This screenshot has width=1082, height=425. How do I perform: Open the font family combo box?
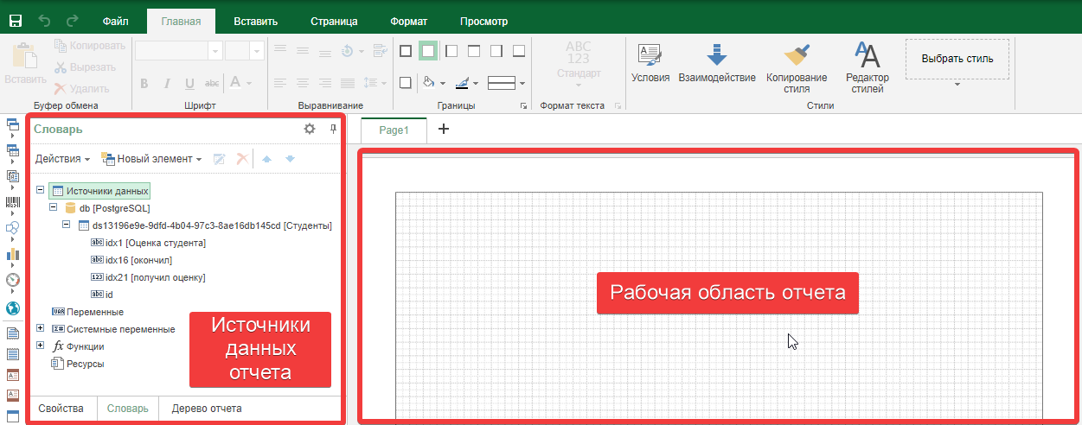click(179, 51)
